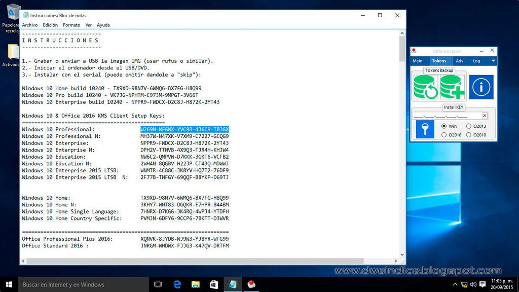The height and width of the screenshot is (292, 519).
Task: Click the Install KEY input field
Action: [x=447, y=116]
